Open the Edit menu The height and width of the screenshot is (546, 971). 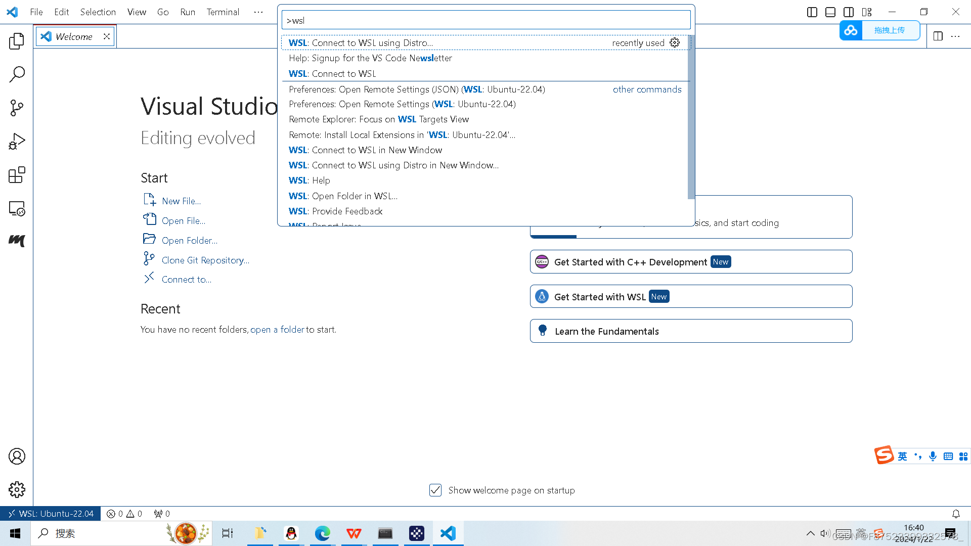click(x=61, y=12)
